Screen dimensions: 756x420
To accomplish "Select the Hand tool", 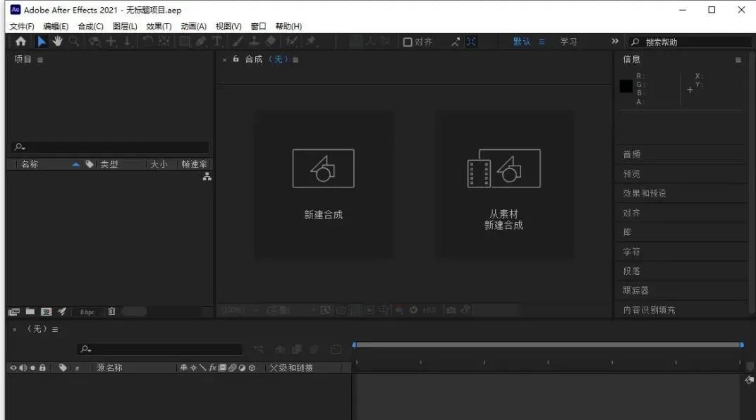I will pyautogui.click(x=58, y=42).
